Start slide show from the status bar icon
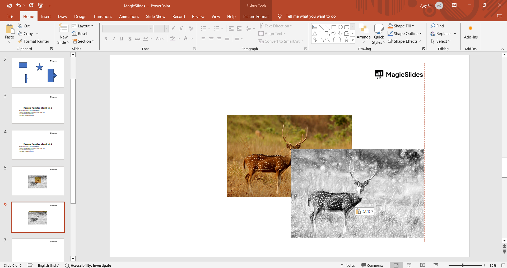The width and height of the screenshot is (507, 268). click(x=436, y=265)
